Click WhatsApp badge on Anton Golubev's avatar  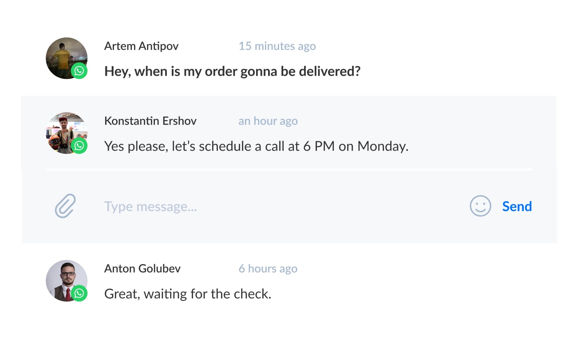tap(79, 293)
